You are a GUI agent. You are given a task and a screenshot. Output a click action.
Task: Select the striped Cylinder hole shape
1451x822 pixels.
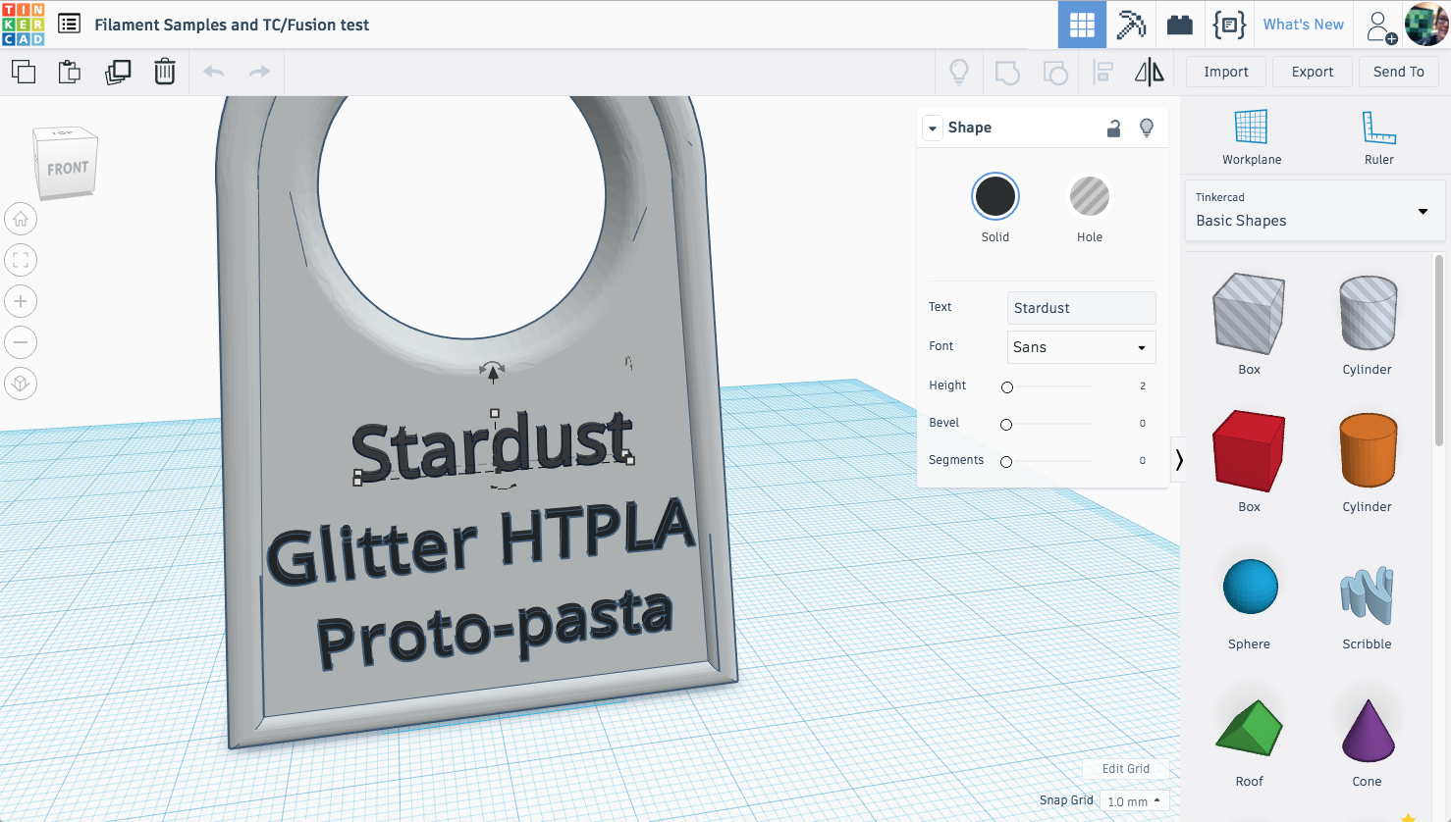point(1368,313)
